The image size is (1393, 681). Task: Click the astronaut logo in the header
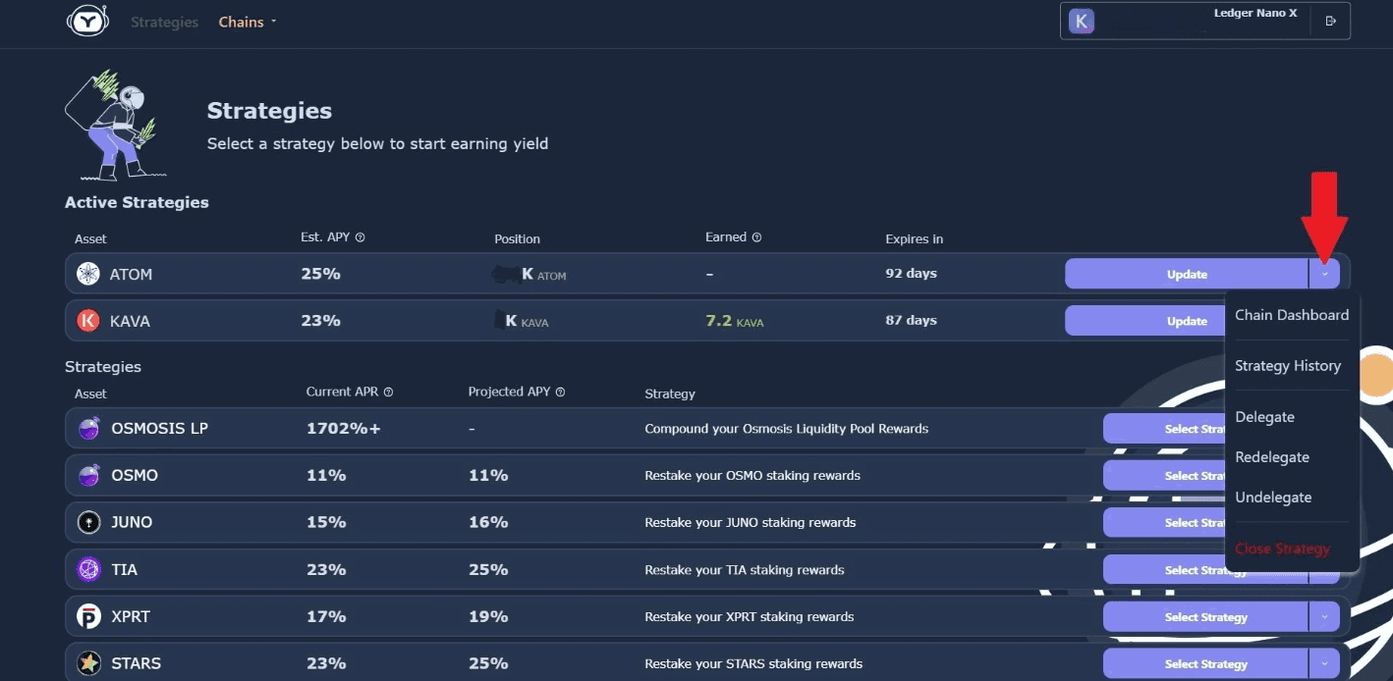(87, 21)
